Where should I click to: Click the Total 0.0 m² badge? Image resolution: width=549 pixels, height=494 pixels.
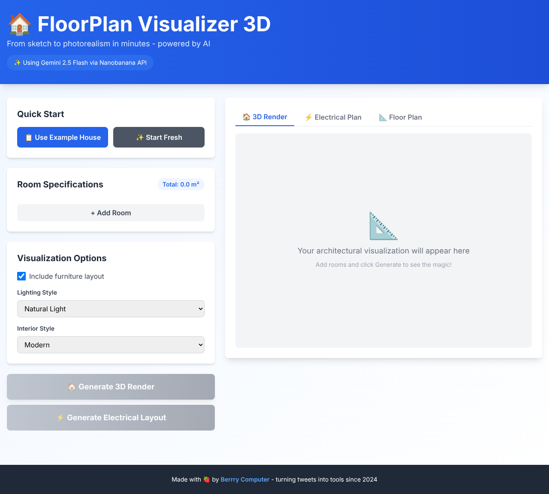[x=181, y=184]
